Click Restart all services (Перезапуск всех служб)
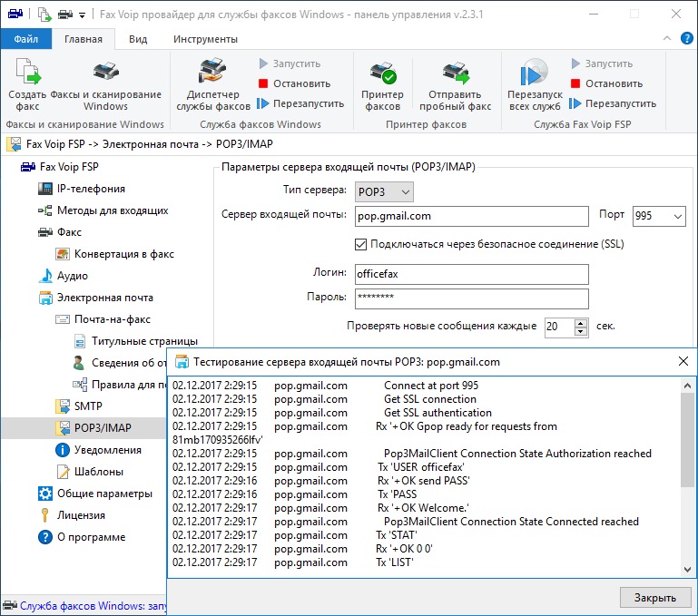This screenshot has width=698, height=616. coord(535,84)
